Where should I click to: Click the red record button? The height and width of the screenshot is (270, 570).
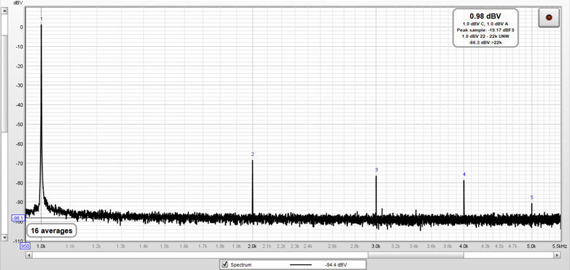548,17
